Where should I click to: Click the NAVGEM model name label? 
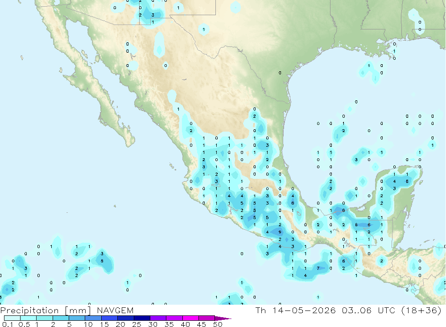pyautogui.click(x=115, y=310)
